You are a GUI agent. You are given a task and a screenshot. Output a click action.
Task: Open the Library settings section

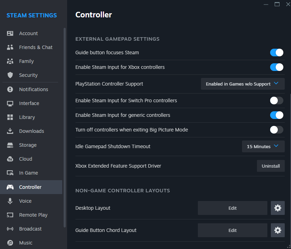(x=27, y=117)
